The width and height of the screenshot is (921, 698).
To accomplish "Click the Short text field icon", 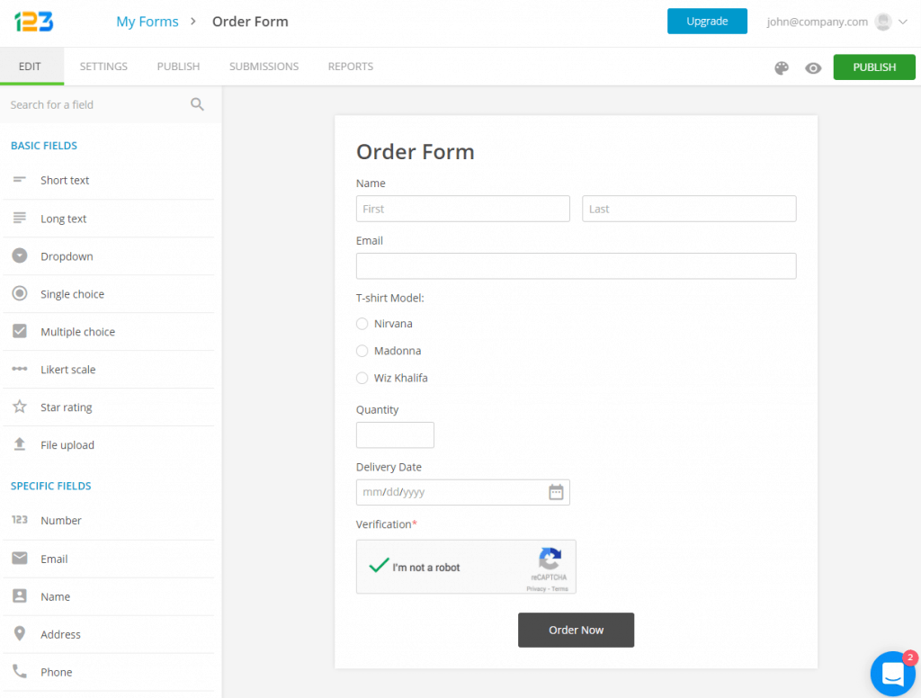I will pos(20,180).
